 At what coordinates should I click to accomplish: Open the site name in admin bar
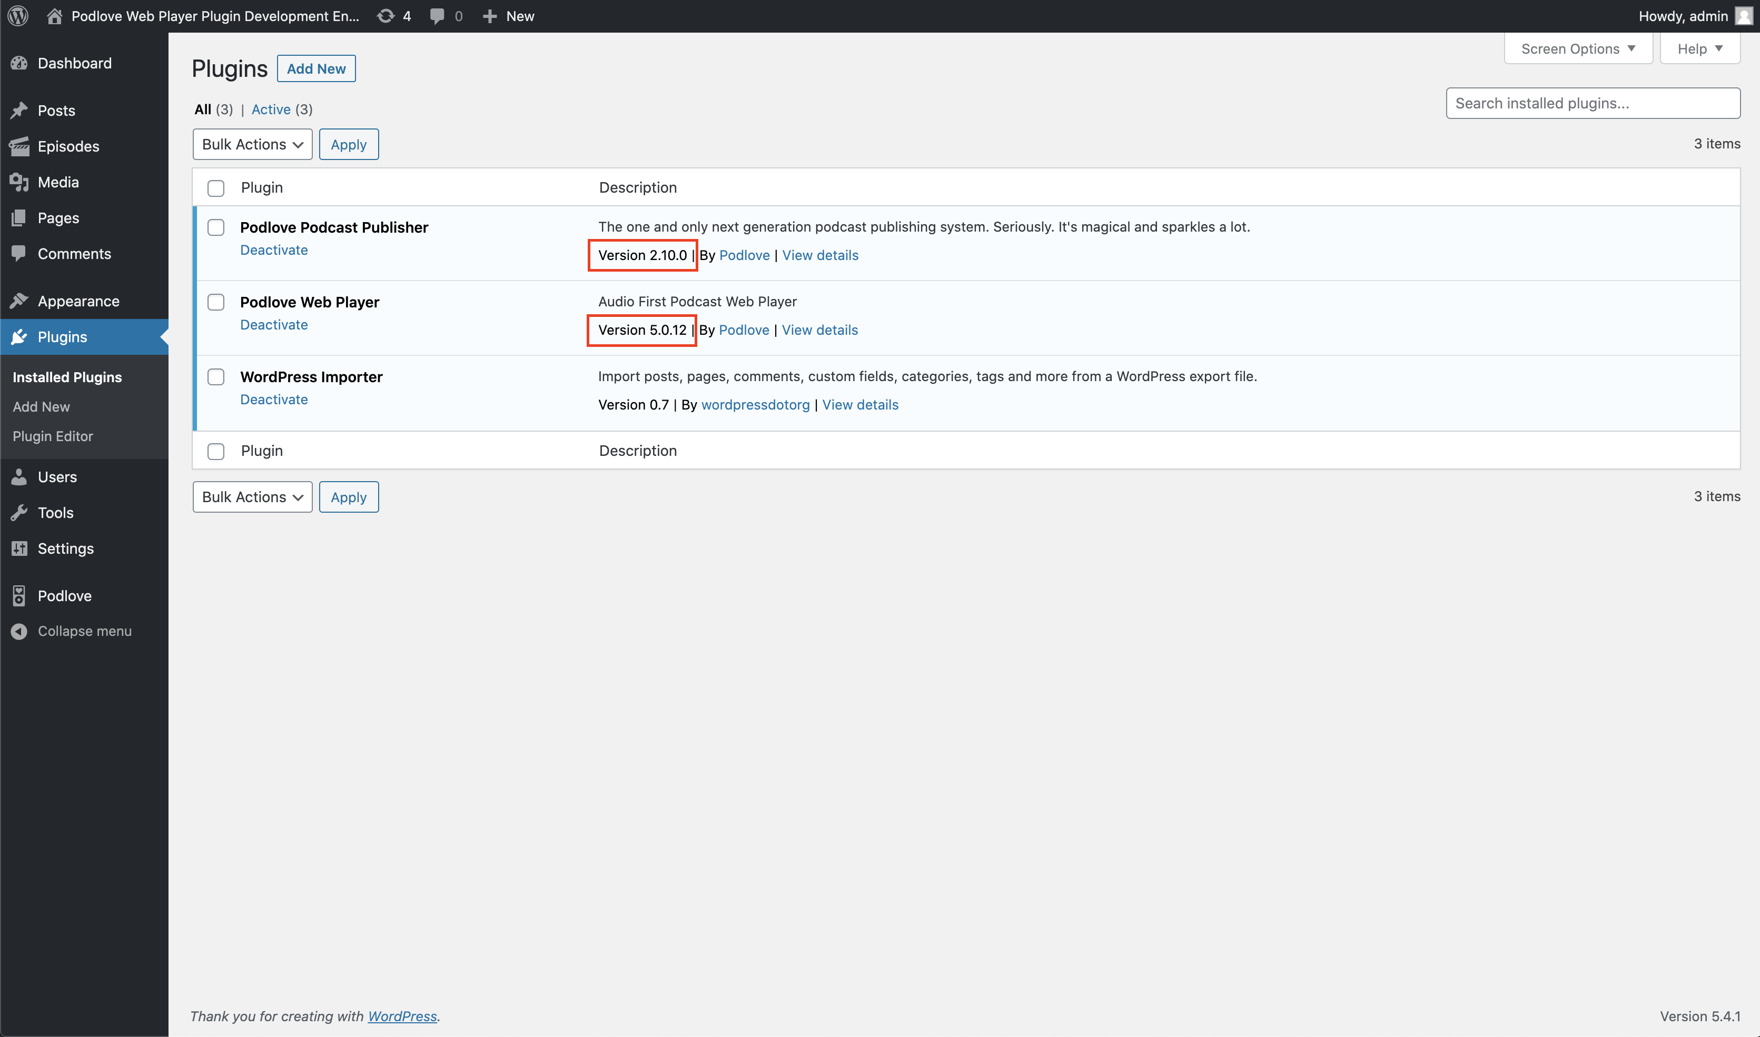click(x=215, y=16)
